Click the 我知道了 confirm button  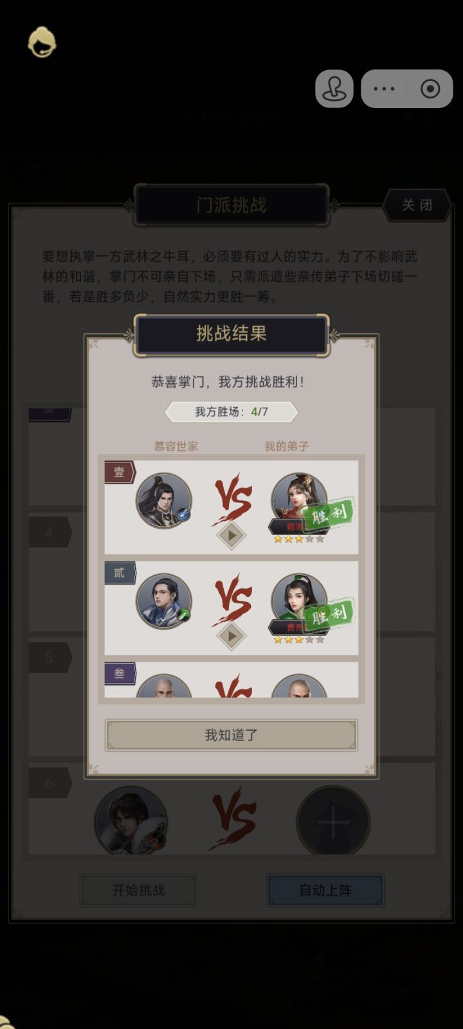(232, 735)
